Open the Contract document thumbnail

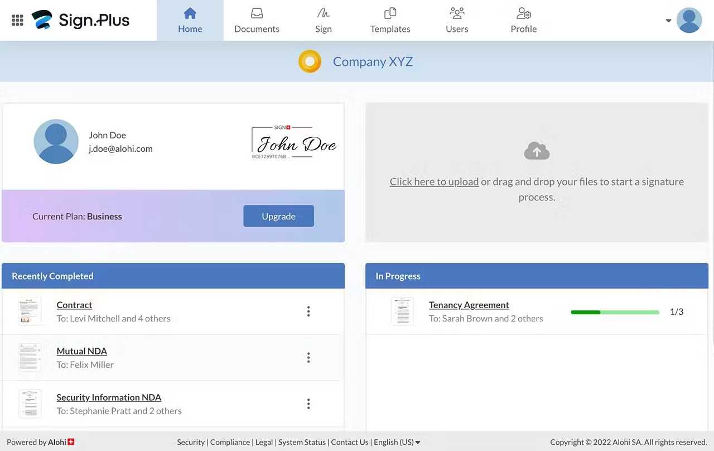[30, 311]
